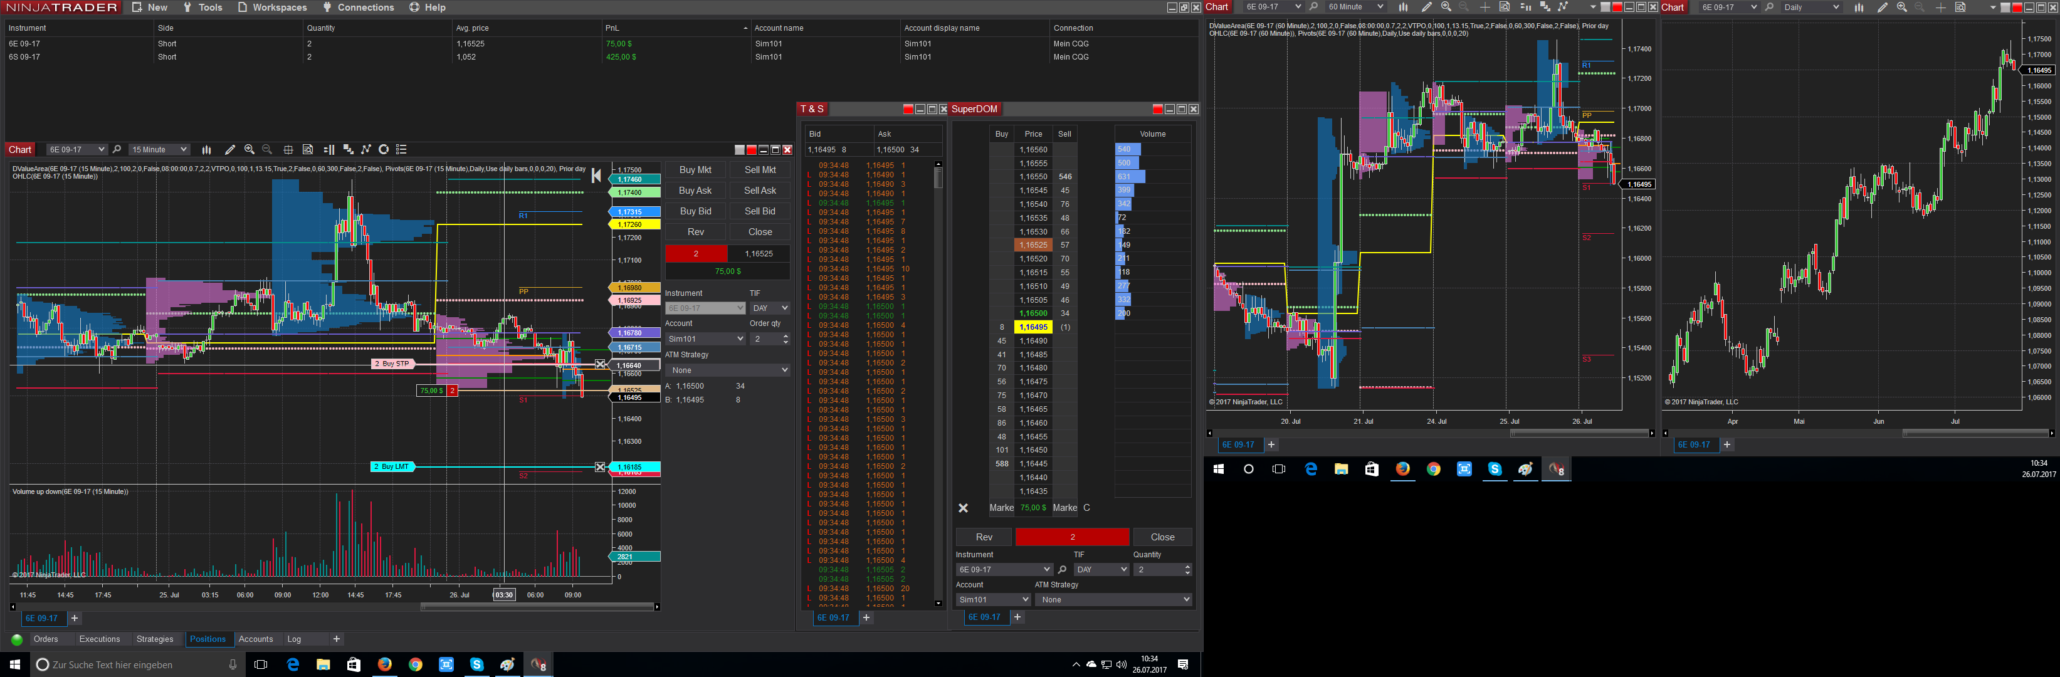2060x677 pixels.
Task: Open the Workspaces menu
Action: 272,7
